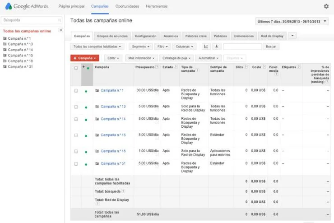Toggle the select-all campaigns checkbox
This screenshot has height=223, width=334.
tap(76, 68)
